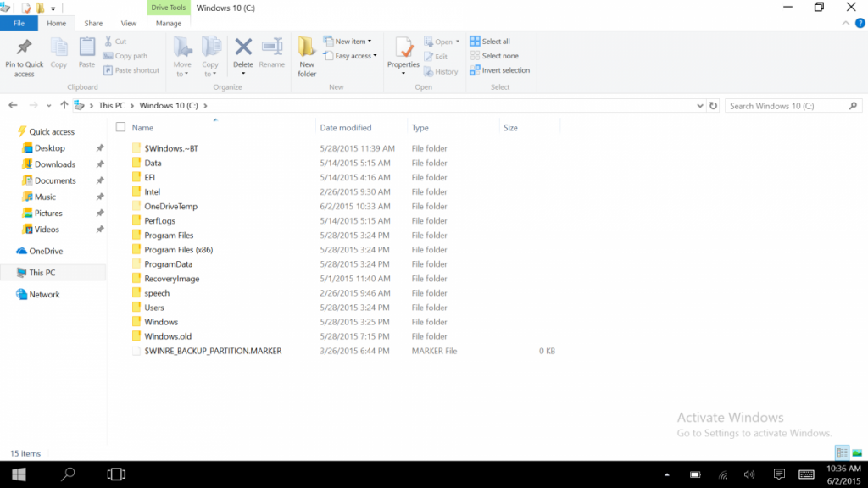
Task: Click Select none in the ribbon
Action: pyautogui.click(x=494, y=56)
